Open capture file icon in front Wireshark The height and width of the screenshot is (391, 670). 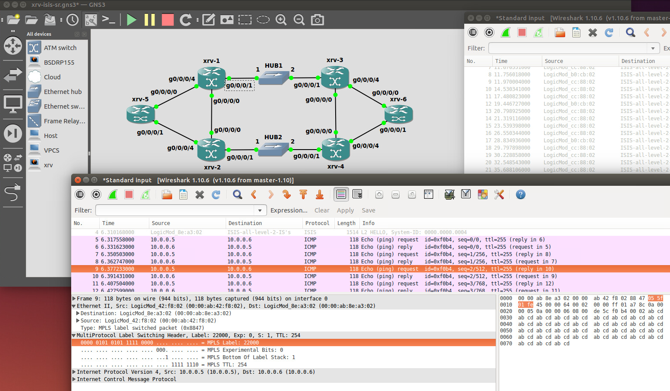167,195
